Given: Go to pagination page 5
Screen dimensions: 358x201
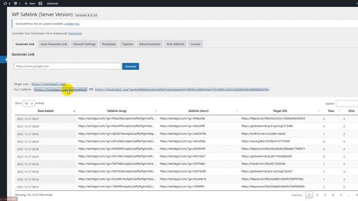Looking at the screenshot, I should pos(341,195).
